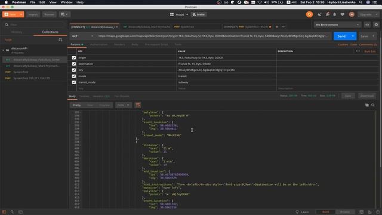The image size is (382, 215).
Task: Open the tab options three-dot menu
Action: coord(284,27)
